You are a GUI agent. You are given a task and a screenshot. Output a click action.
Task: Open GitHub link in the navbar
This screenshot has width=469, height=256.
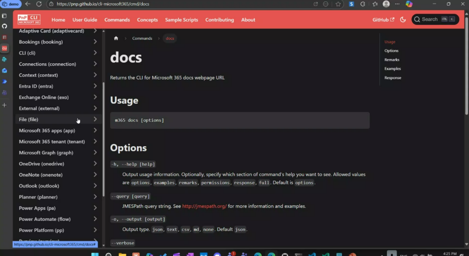(x=383, y=20)
